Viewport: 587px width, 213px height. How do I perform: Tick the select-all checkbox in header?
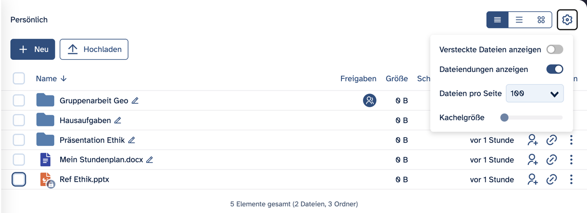[x=19, y=78]
